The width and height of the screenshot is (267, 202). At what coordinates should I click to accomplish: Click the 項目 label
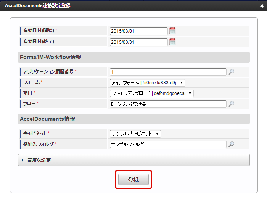pos(27,93)
